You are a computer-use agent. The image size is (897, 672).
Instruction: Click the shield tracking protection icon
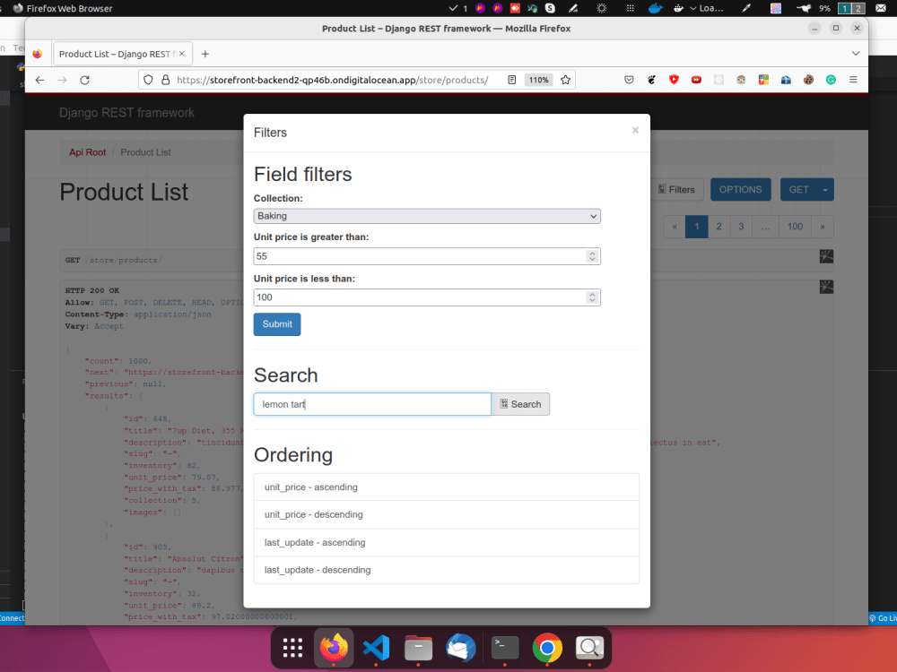(148, 80)
